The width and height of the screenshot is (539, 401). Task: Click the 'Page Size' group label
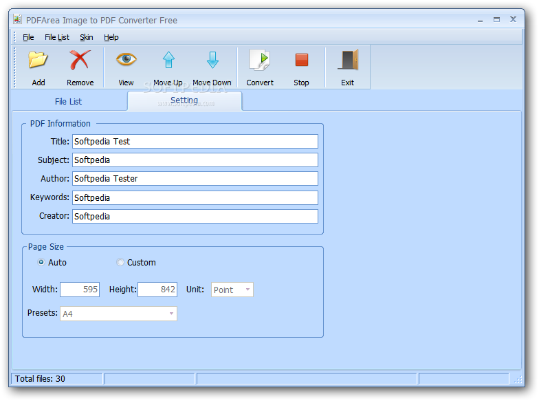(45, 246)
